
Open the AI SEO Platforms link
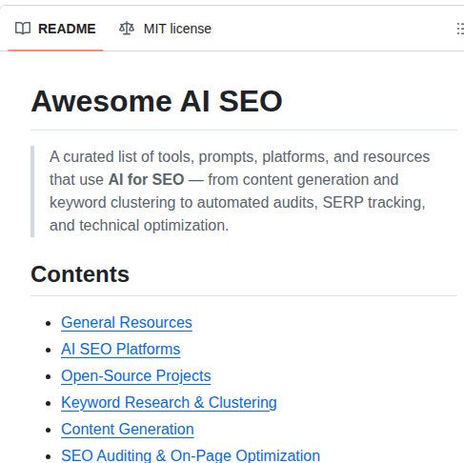point(121,350)
